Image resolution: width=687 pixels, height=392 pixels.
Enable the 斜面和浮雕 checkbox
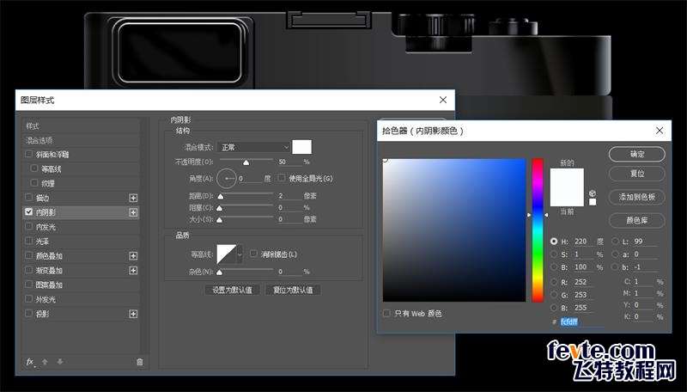[x=29, y=155]
